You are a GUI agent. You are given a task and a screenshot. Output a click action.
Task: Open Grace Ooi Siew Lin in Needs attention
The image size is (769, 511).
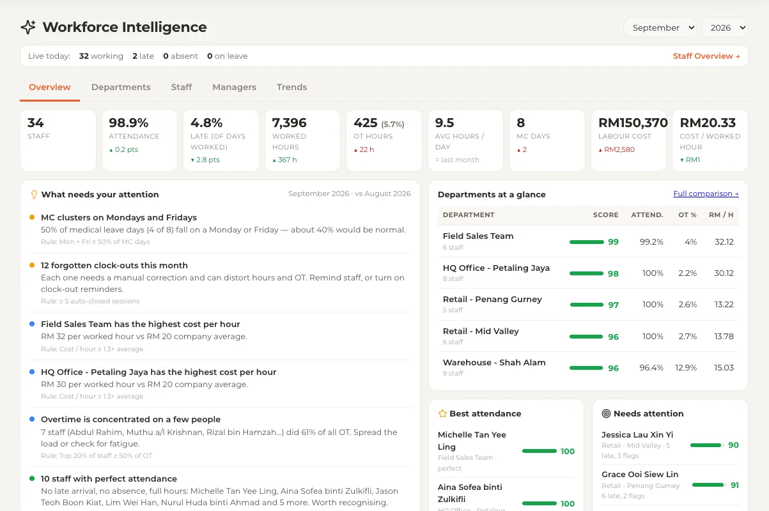point(670,484)
